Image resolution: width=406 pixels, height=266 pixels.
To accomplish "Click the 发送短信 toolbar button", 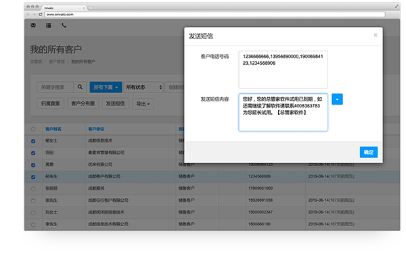I will 116,103.
